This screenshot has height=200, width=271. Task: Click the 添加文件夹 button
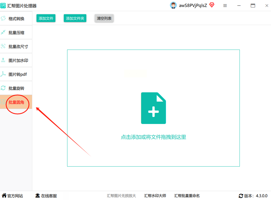tap(75, 18)
